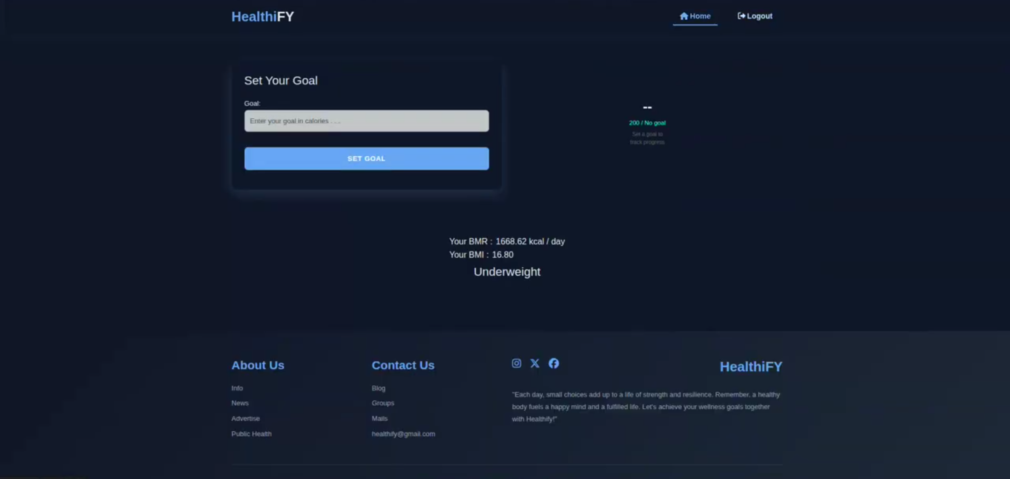
Task: Click the 'Your BMI : 16.80' text
Action: click(x=481, y=254)
